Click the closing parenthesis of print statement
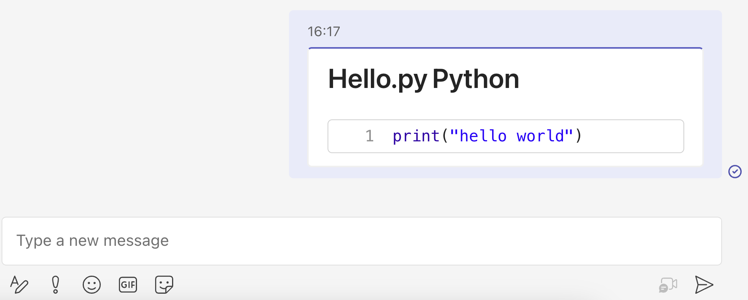 tap(578, 136)
